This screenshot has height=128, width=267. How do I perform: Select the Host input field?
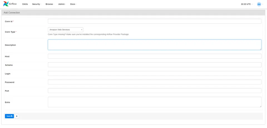(x=155, y=56)
